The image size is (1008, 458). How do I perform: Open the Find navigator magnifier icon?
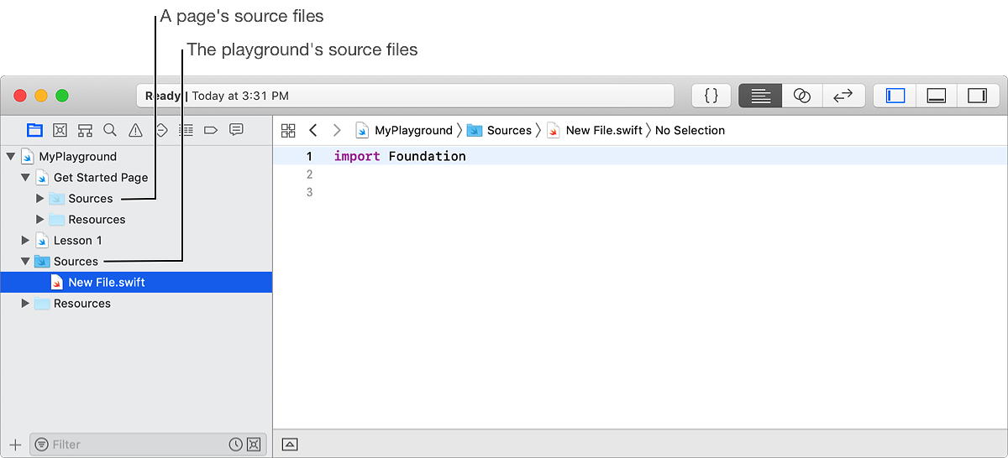(x=110, y=130)
